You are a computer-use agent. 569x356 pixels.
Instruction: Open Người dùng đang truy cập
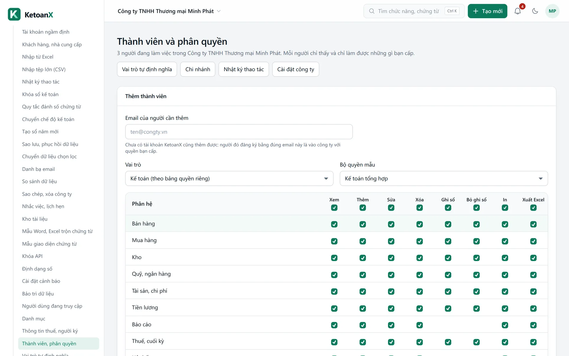52,306
